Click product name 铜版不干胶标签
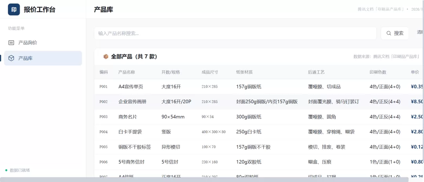 (135, 147)
